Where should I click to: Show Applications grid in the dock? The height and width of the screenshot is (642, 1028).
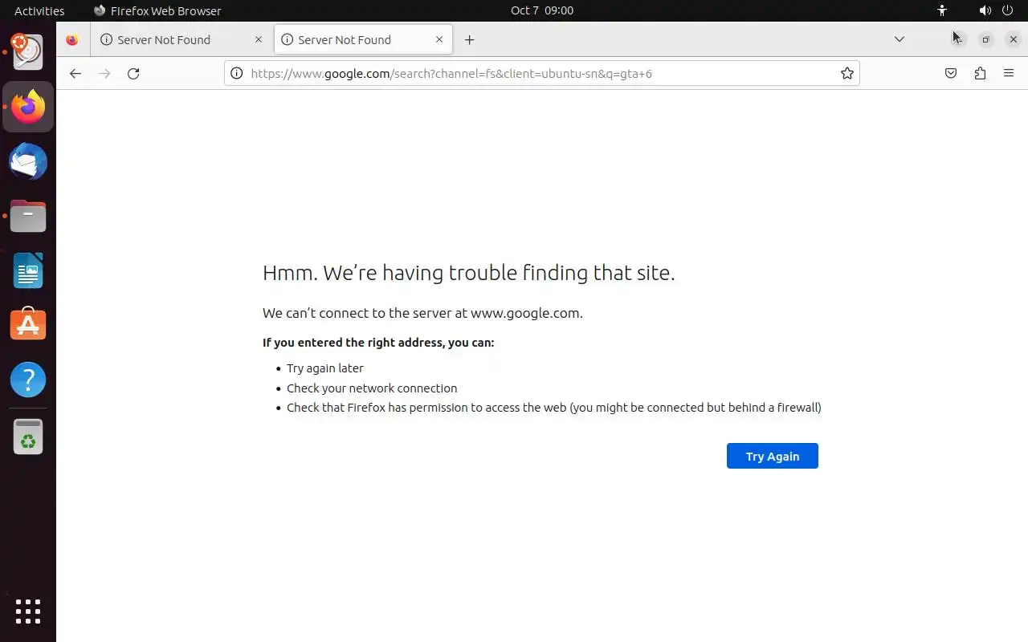point(28,612)
